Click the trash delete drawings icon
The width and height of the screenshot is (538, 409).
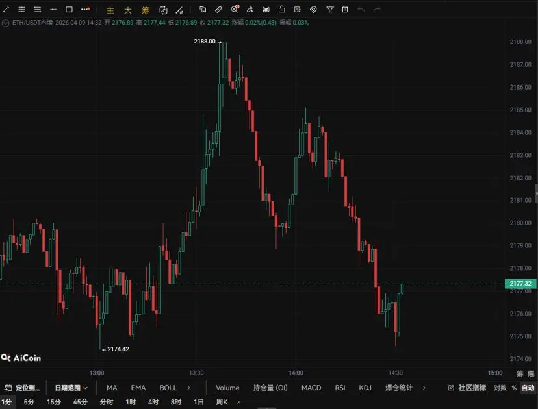(345, 10)
